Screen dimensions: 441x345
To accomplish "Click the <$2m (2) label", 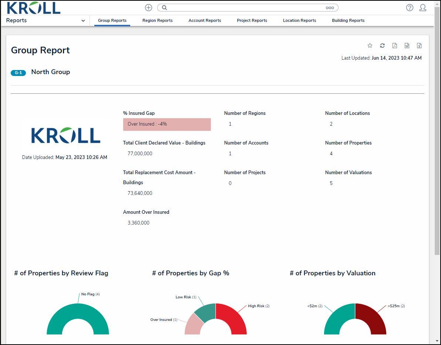I will coord(315,306).
